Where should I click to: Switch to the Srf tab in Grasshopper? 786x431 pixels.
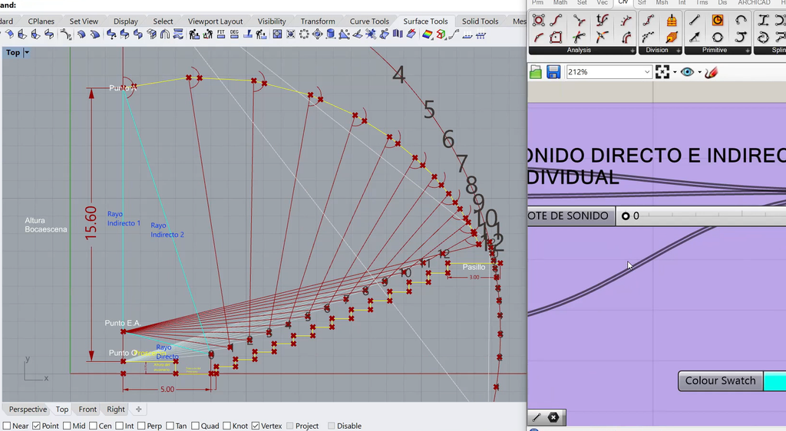tap(642, 3)
